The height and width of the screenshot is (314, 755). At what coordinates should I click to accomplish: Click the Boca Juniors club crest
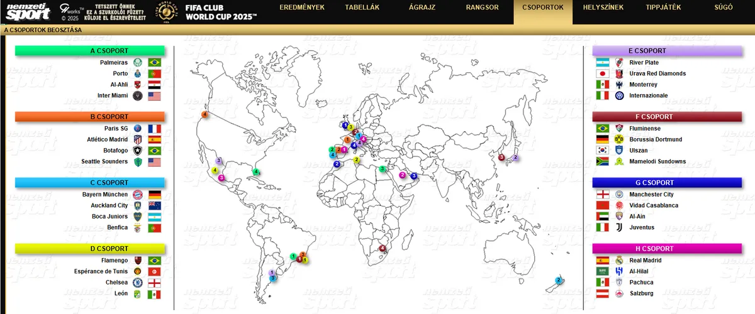[x=138, y=217]
